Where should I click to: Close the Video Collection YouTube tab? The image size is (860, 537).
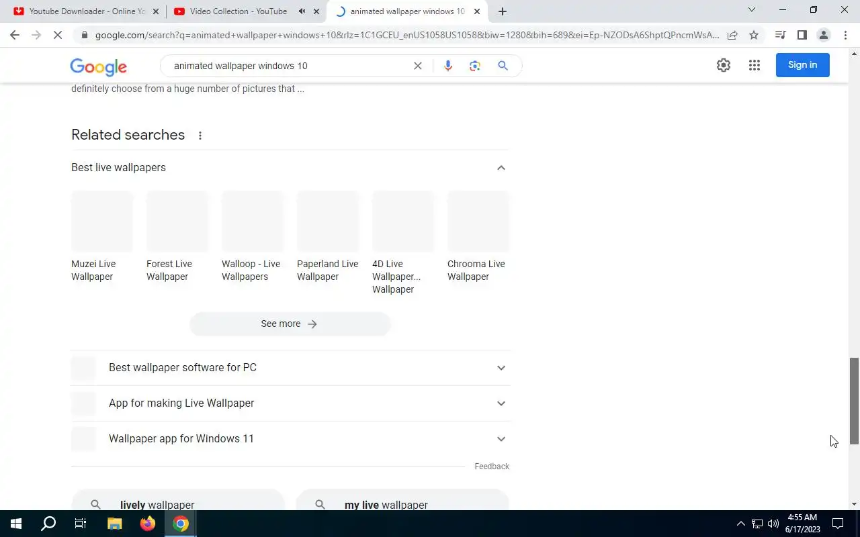point(316,11)
